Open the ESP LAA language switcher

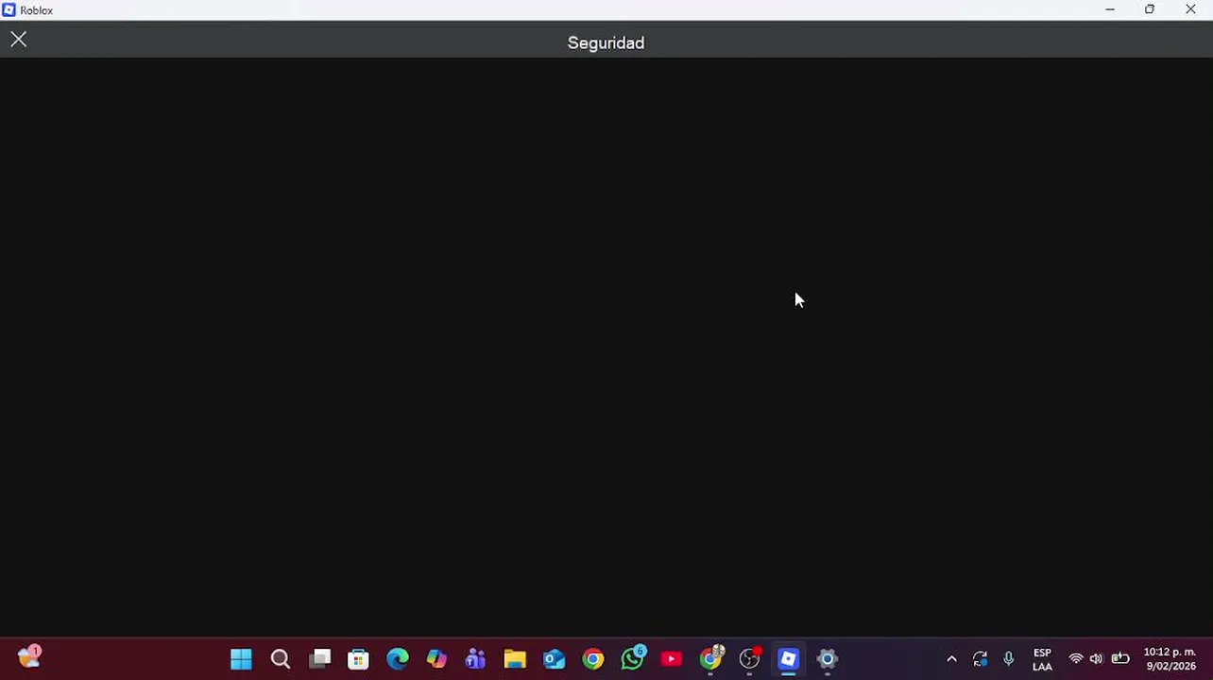[x=1042, y=659]
